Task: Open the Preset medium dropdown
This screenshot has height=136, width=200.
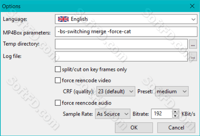Action: (172, 91)
